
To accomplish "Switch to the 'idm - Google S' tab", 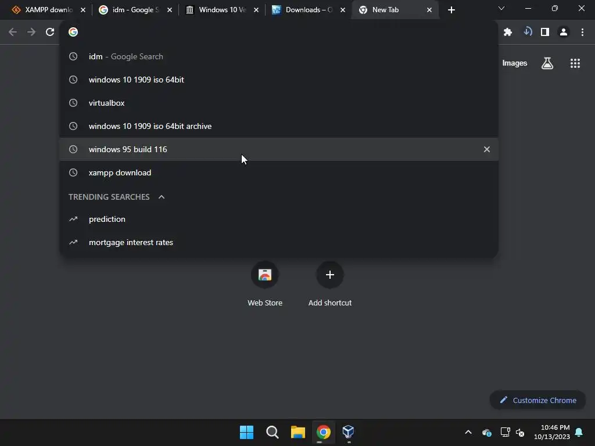I will [x=134, y=10].
